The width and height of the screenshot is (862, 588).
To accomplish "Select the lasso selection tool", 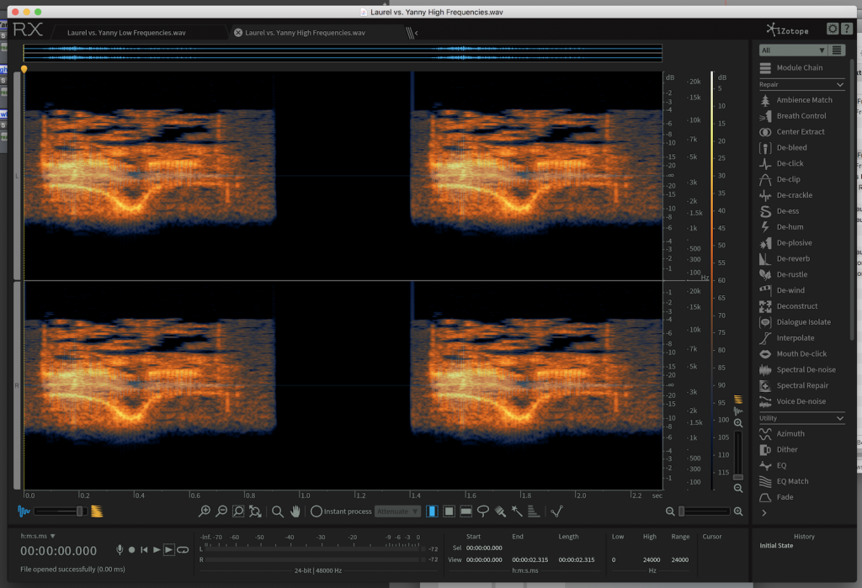I will pyautogui.click(x=483, y=511).
